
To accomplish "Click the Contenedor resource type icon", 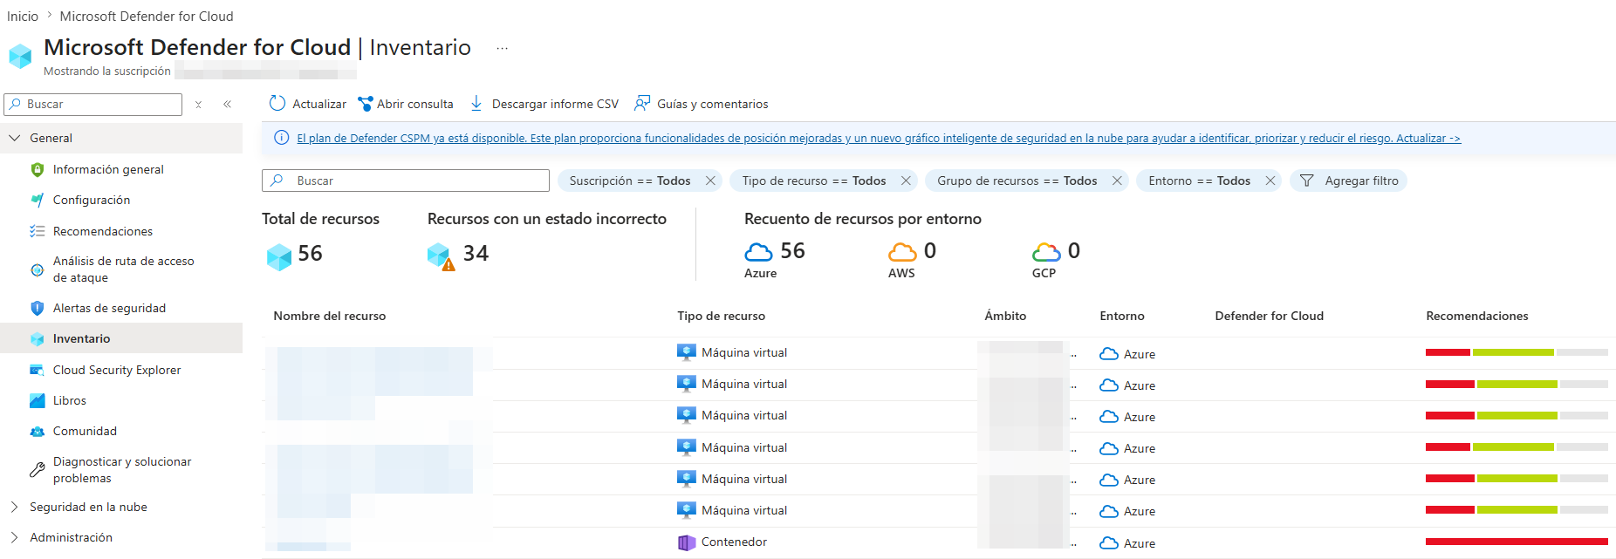I will point(687,542).
